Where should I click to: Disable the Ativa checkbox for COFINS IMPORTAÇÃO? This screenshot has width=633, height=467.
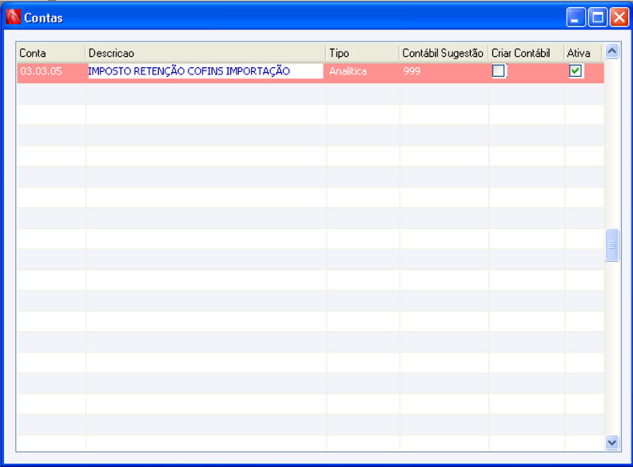[576, 71]
